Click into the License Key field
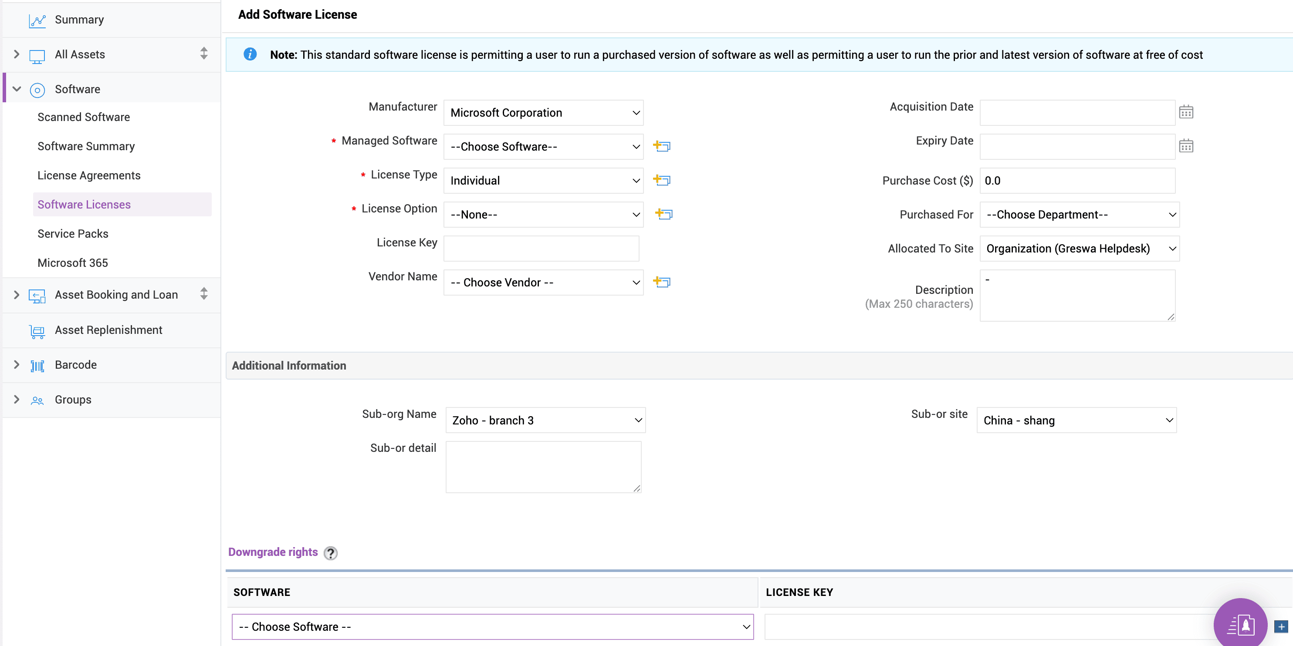 (542, 248)
